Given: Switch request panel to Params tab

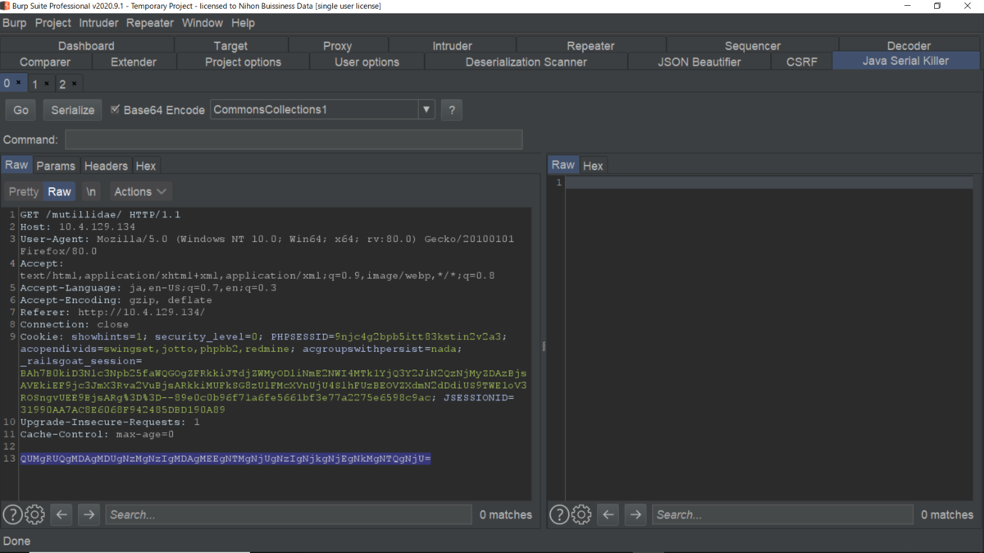Looking at the screenshot, I should point(56,166).
